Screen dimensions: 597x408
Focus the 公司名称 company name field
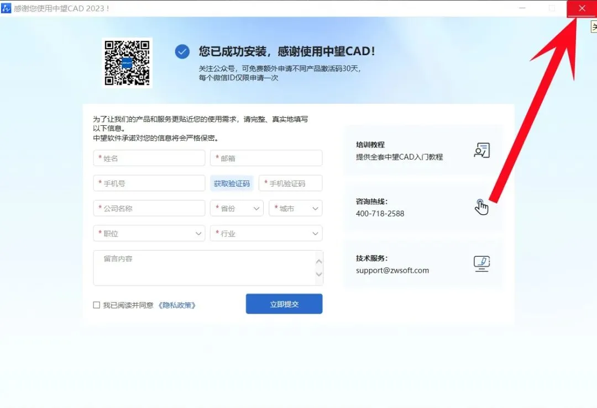[x=149, y=208]
